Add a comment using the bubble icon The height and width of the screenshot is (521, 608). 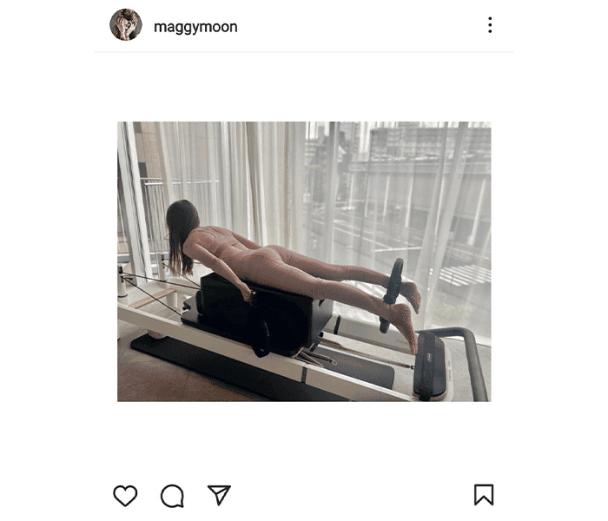172,496
